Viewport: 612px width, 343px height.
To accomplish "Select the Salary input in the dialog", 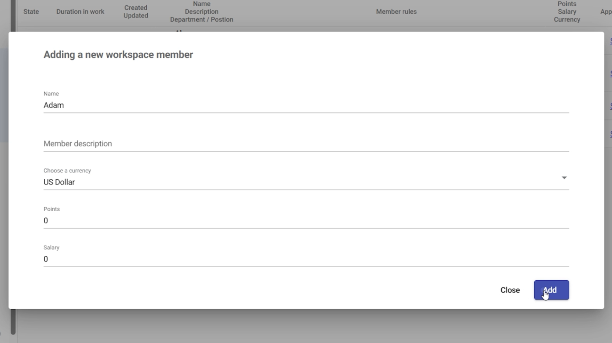I will point(306,259).
